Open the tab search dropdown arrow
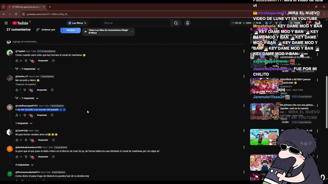The height and width of the screenshot is (184, 328). (3, 7)
